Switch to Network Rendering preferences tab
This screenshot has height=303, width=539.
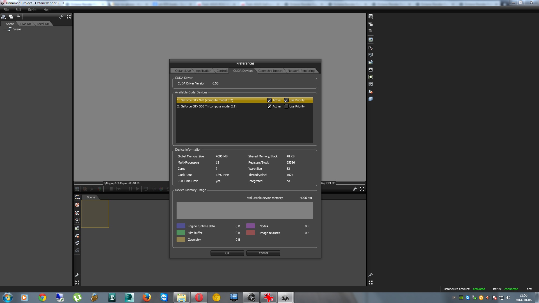[301, 71]
